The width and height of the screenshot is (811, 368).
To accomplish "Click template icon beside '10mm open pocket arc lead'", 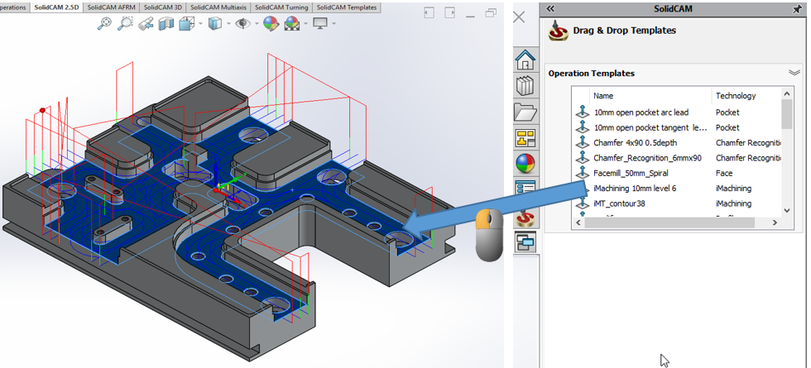I will coord(583,112).
